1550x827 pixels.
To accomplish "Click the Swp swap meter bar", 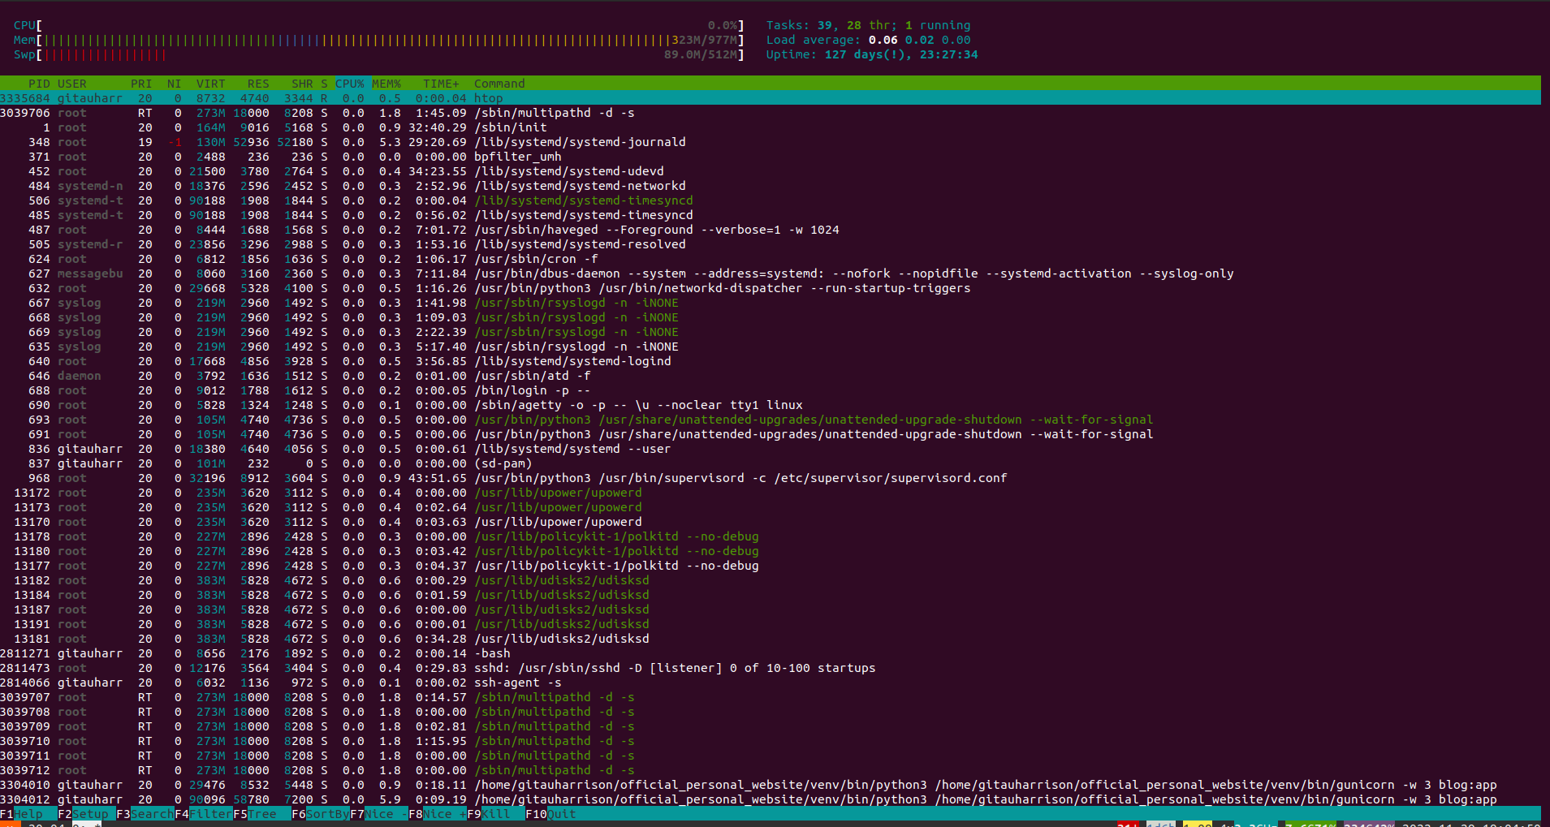I will click(378, 54).
